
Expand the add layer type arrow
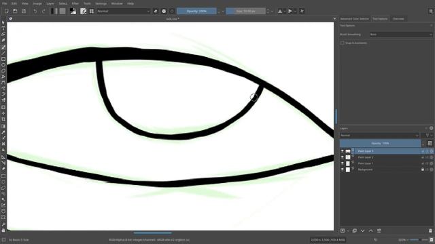347,230
